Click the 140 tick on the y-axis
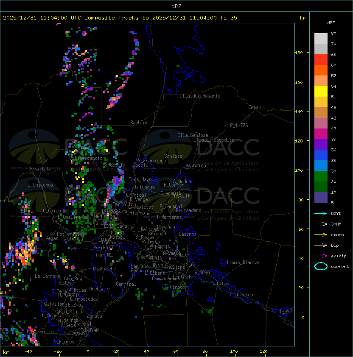 pos(299,112)
